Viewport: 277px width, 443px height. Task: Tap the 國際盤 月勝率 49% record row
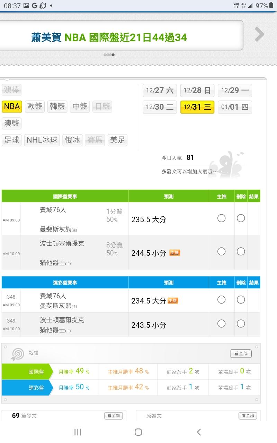(x=74, y=371)
